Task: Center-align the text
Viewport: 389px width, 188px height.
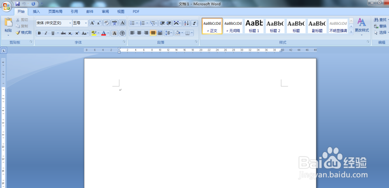Action: click(139, 33)
